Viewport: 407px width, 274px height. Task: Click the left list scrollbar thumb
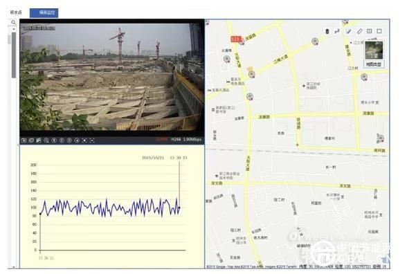[14, 55]
